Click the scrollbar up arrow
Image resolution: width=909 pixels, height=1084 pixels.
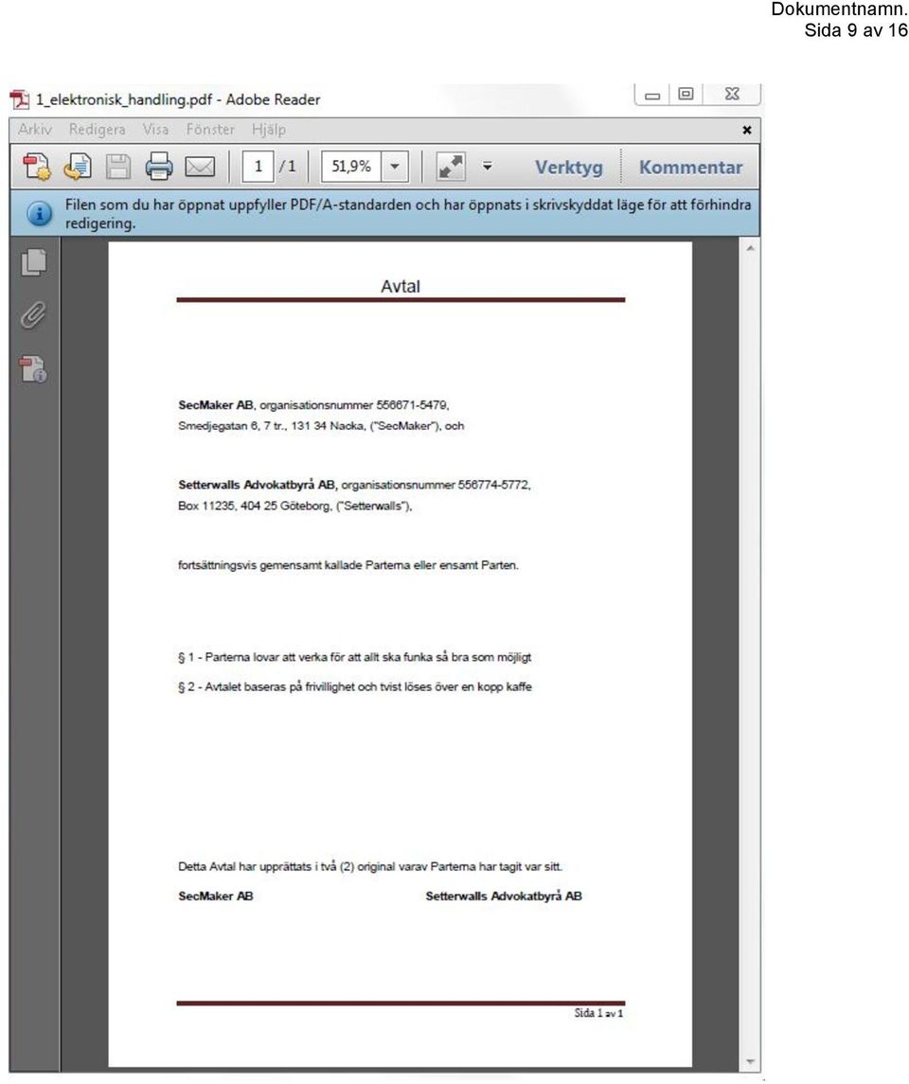point(750,248)
